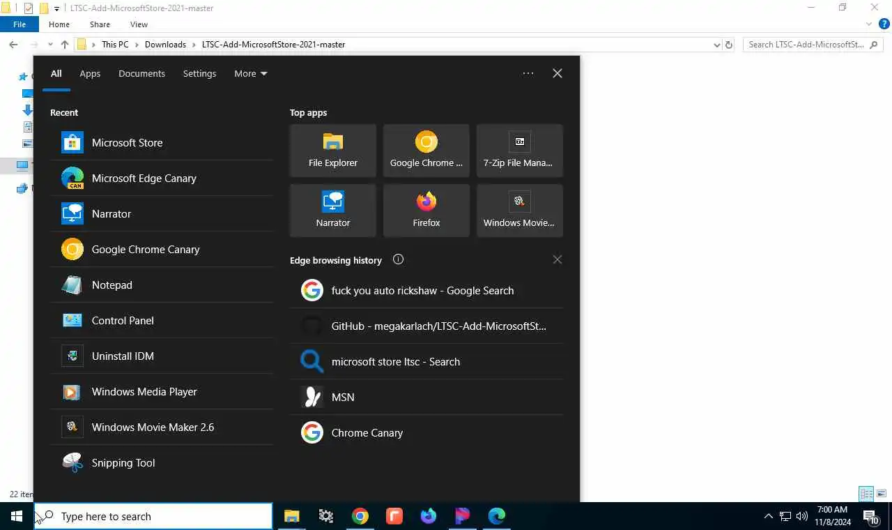Open File Explorer from the taskbar
The height and width of the screenshot is (530, 892).
[291, 516]
